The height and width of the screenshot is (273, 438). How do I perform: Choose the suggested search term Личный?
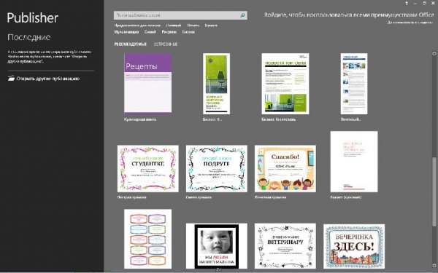(x=174, y=25)
